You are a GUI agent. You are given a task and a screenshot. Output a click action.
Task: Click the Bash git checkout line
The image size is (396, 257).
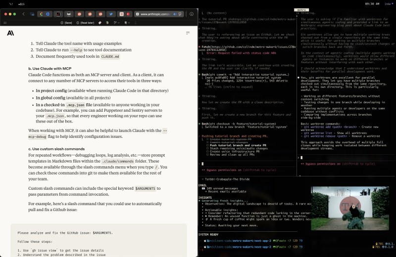tap(239, 124)
